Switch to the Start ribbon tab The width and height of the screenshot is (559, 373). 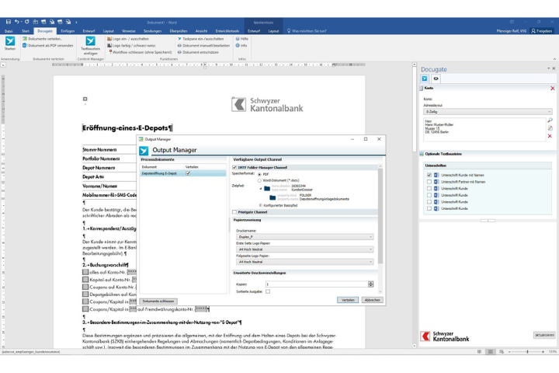coord(26,31)
